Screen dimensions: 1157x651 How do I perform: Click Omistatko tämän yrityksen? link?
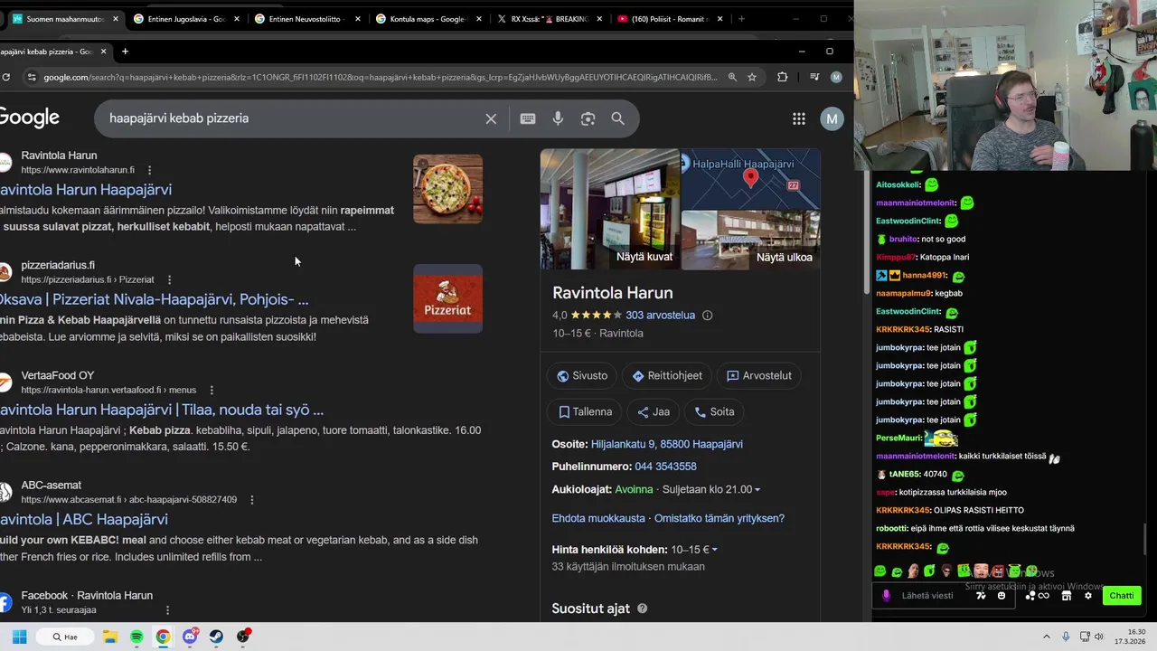720,519
